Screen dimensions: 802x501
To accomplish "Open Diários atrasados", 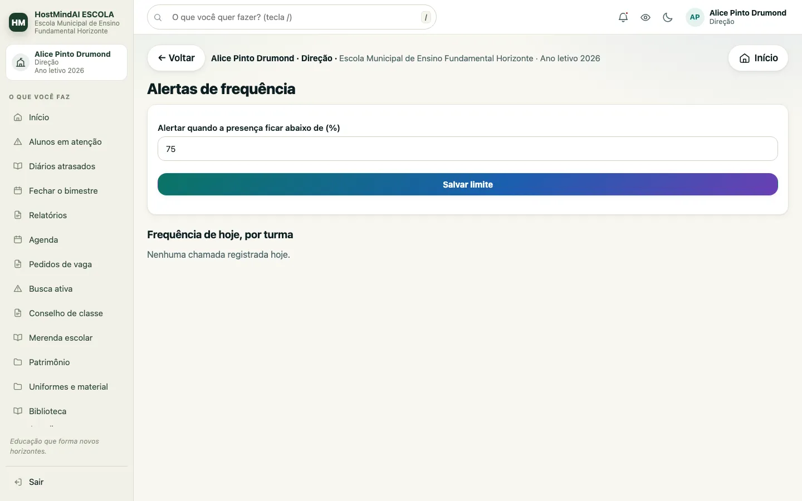I will click(67, 166).
